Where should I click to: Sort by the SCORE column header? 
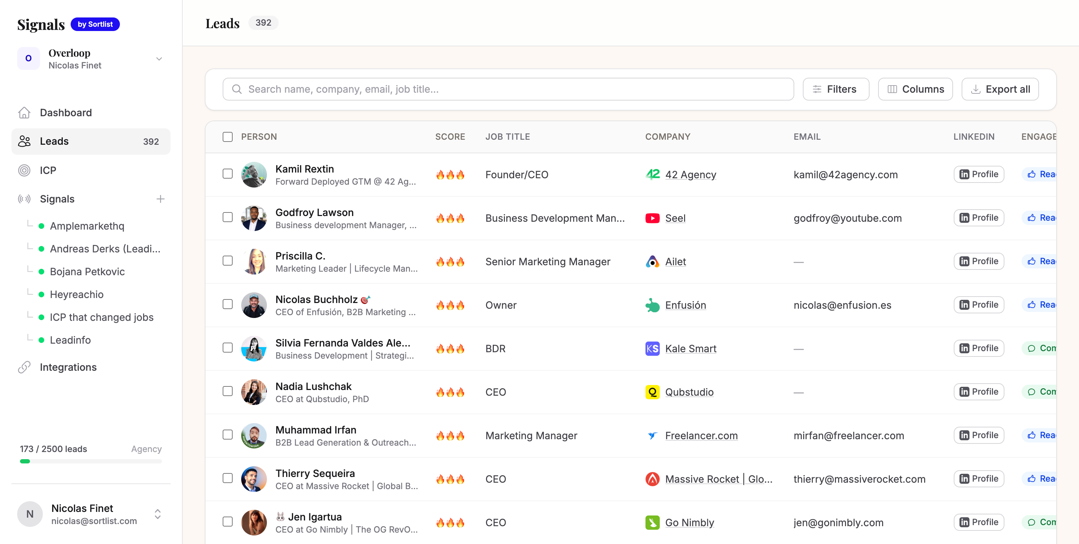(450, 137)
